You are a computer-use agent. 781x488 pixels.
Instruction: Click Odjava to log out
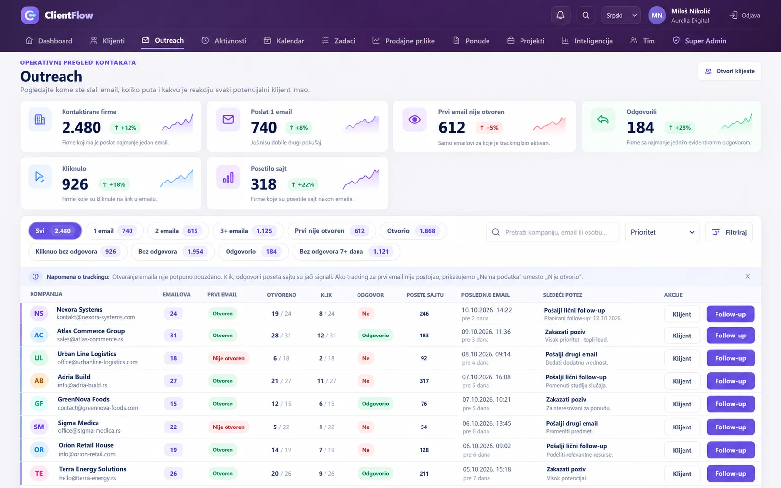click(x=745, y=15)
